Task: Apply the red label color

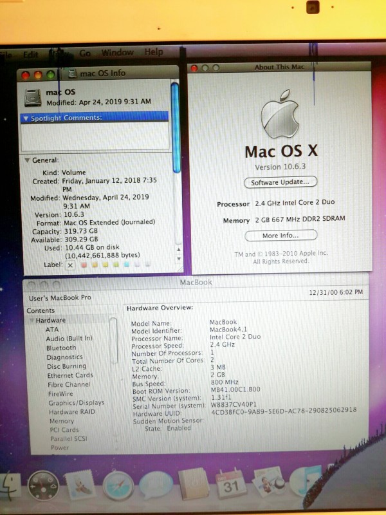Action: click(x=84, y=265)
